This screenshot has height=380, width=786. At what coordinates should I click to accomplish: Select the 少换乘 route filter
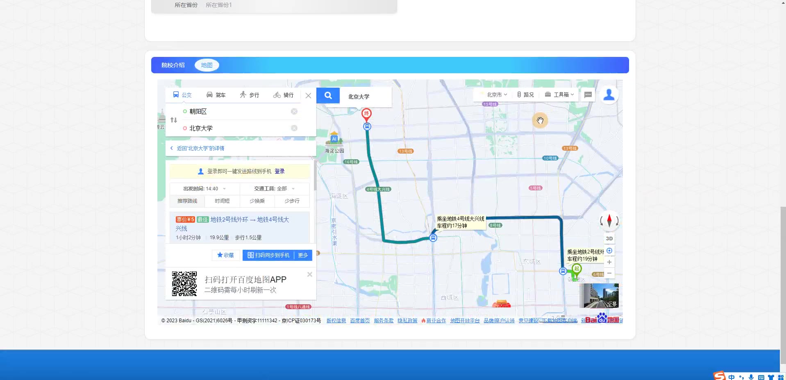pyautogui.click(x=257, y=201)
